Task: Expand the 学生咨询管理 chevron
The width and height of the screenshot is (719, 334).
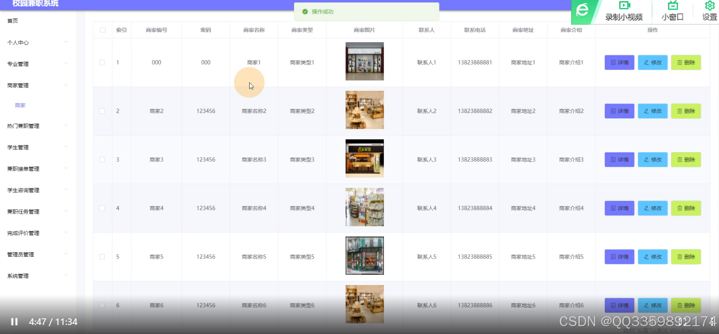Action: pos(66,189)
